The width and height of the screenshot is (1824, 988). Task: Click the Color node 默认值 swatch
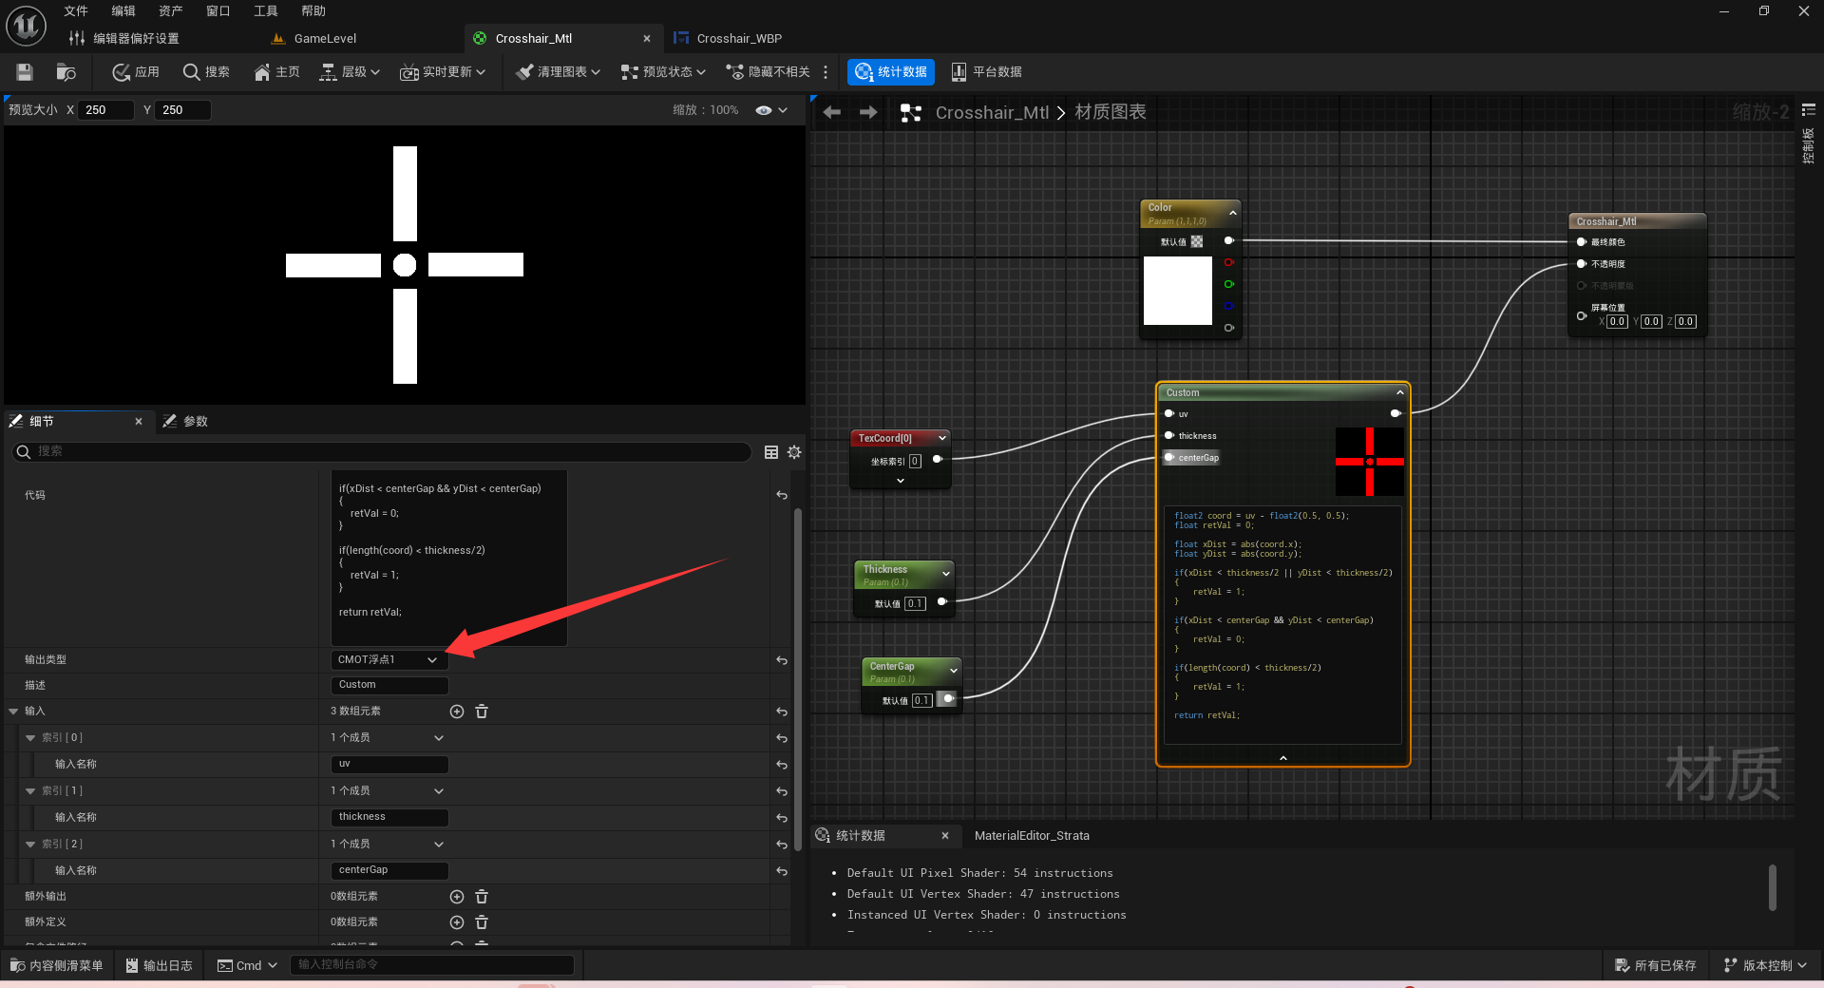[1197, 242]
